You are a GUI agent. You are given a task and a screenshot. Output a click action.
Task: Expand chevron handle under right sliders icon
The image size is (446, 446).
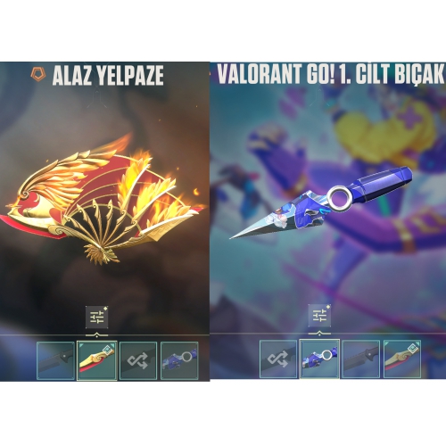coord(319,334)
